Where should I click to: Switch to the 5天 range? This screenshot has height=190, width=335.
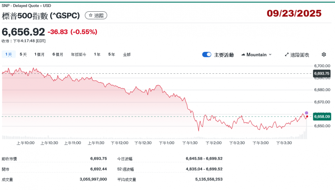[x=23, y=54]
